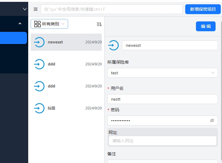Click the login icon of second ddd entry
Viewport: 222px width, 163px height.
point(39,86)
